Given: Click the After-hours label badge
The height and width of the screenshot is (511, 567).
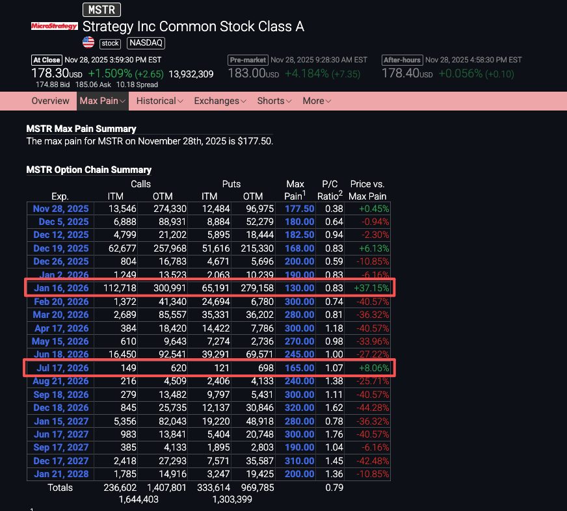Looking at the screenshot, I should 402,60.
